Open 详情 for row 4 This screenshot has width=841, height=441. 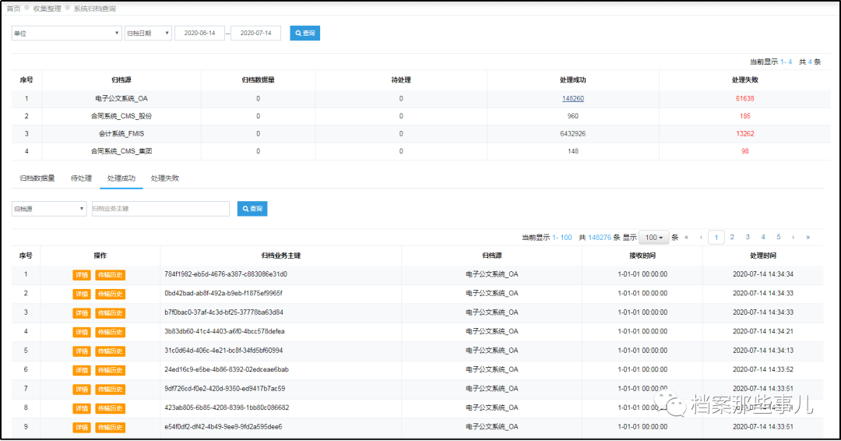tap(82, 332)
